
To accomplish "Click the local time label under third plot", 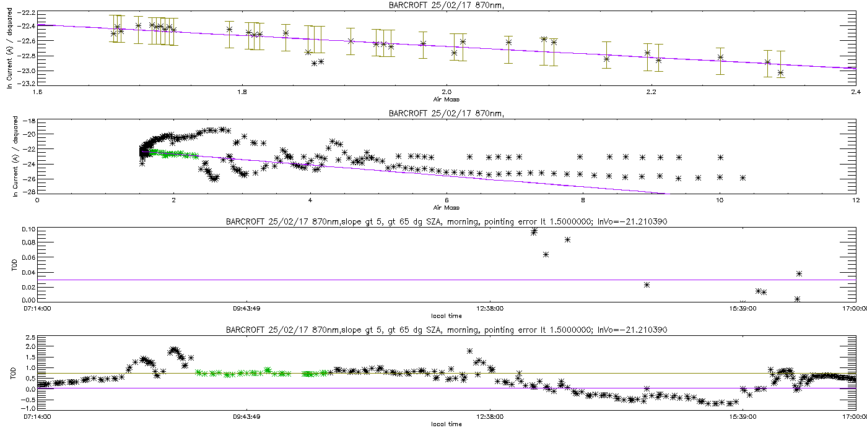I will [446, 315].
